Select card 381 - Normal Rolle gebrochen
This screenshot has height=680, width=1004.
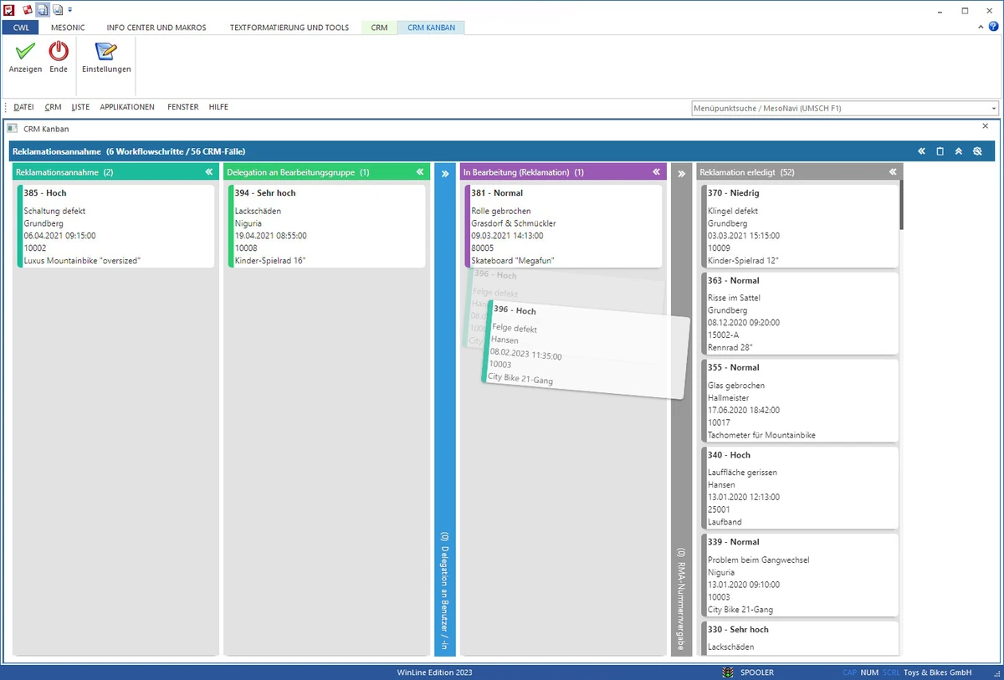click(x=562, y=226)
